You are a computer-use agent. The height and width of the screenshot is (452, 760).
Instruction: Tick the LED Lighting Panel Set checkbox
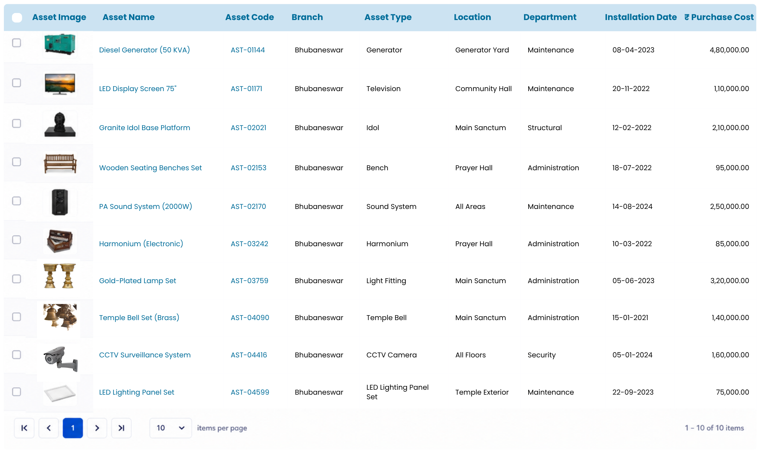[17, 392]
